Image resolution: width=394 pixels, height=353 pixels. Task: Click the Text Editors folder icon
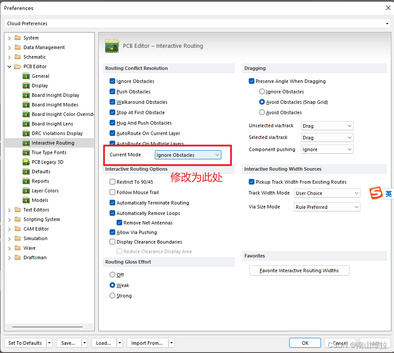[x=17, y=209]
